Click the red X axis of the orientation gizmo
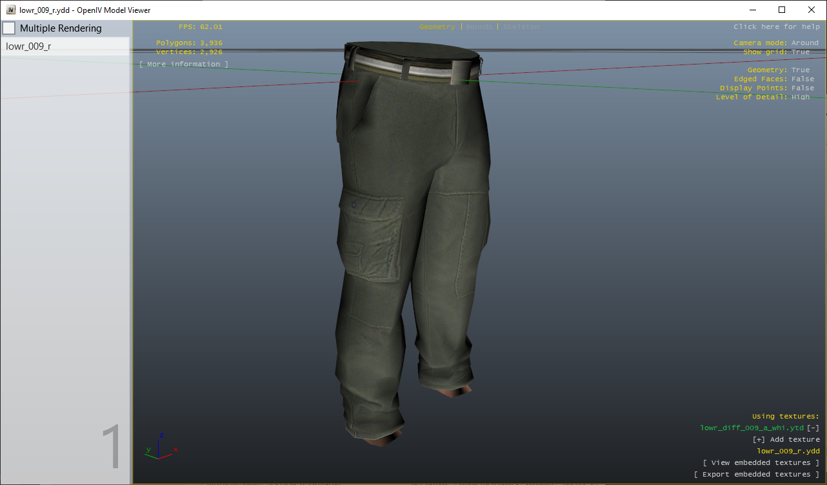This screenshot has height=485, width=827. 173,449
